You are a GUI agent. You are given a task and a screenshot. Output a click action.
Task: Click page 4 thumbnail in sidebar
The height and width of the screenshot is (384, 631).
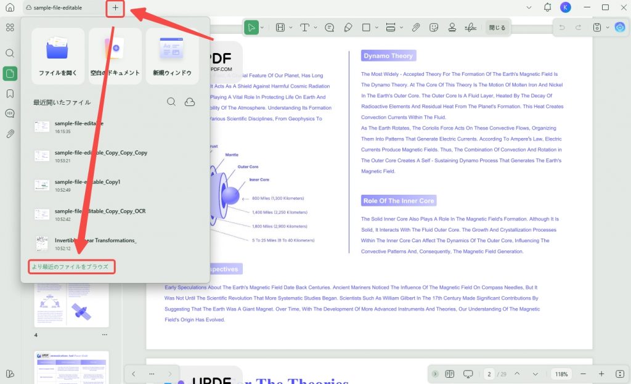point(71,304)
